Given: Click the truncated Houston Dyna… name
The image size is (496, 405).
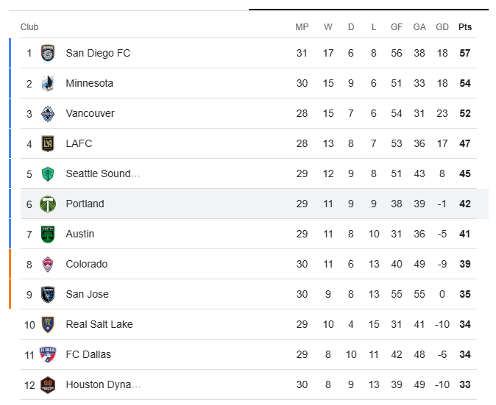Looking at the screenshot, I should (103, 384).
